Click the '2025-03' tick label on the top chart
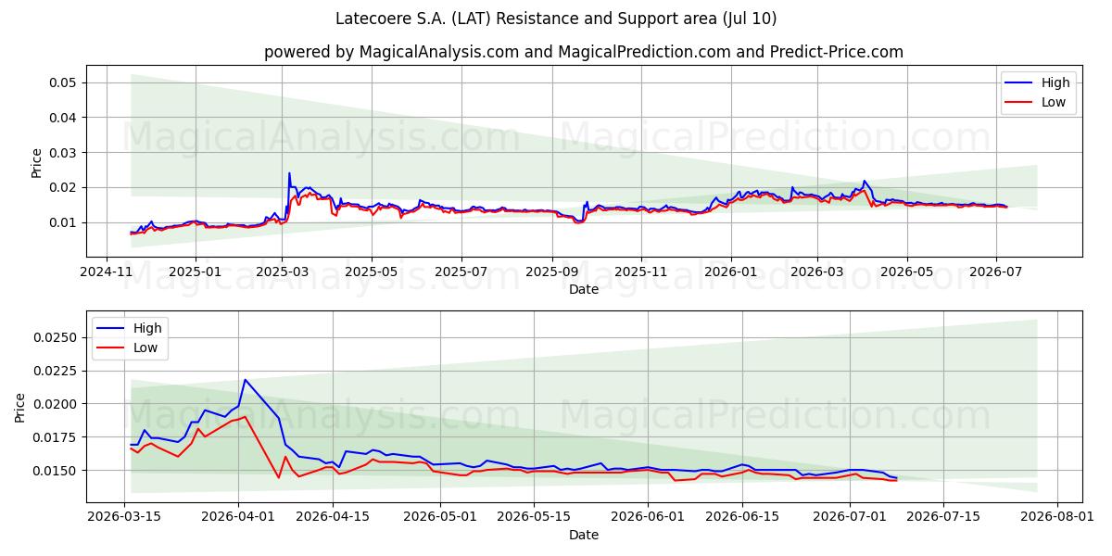The width and height of the screenshot is (1112, 556). [x=282, y=272]
